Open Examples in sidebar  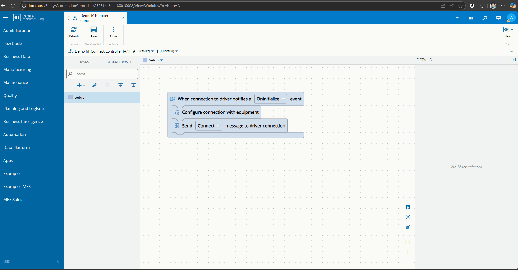(x=12, y=174)
